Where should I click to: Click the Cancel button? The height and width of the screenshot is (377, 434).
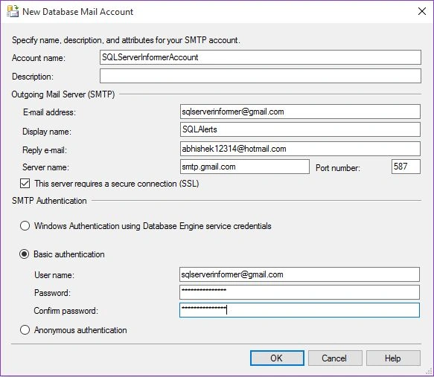[335, 358]
